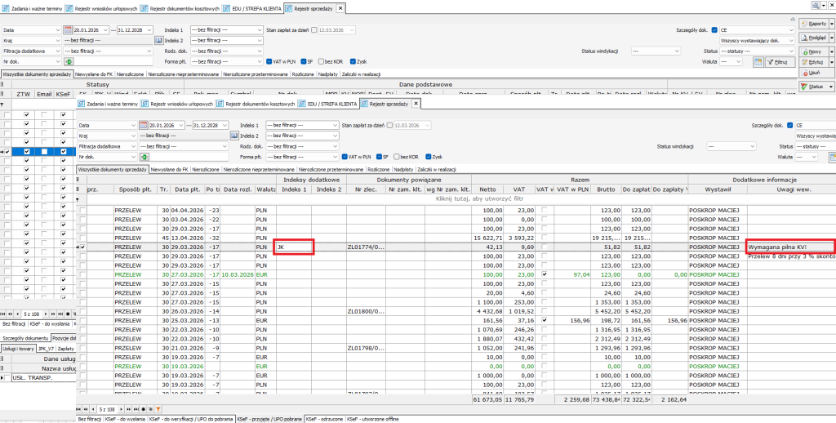The height and width of the screenshot is (423, 836).
Task: Click the Indeks 1 cell containing JK
Action: pos(293,245)
